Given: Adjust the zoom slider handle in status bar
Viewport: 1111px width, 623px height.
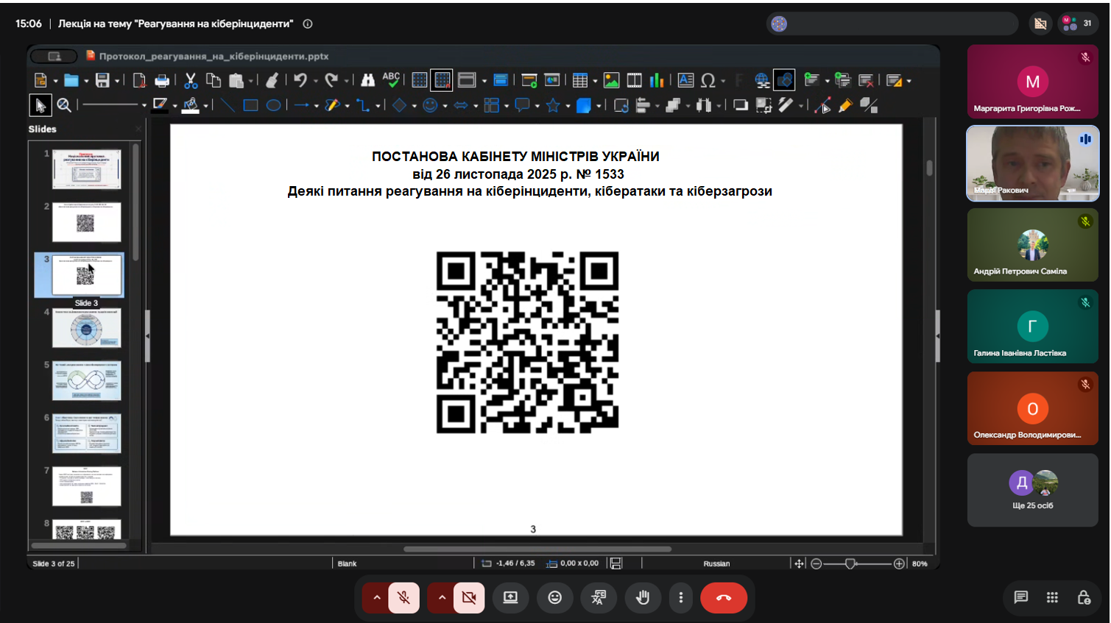Looking at the screenshot, I should [850, 564].
